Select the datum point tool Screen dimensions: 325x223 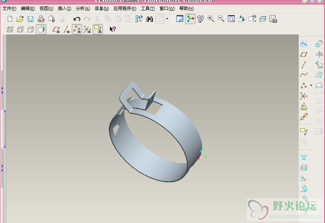point(304,85)
